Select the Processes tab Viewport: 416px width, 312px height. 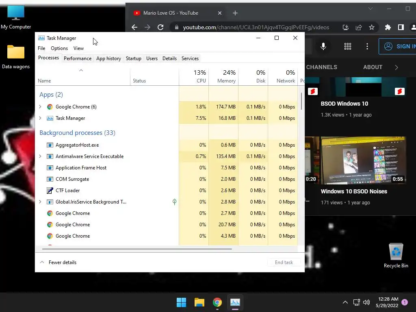point(49,58)
